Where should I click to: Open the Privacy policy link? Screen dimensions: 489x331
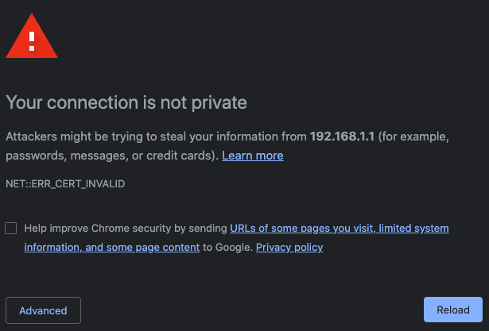(289, 247)
